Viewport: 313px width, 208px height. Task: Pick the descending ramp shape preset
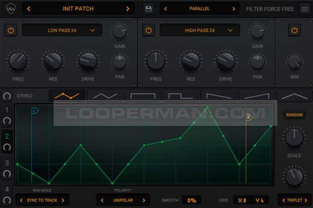(x=219, y=95)
